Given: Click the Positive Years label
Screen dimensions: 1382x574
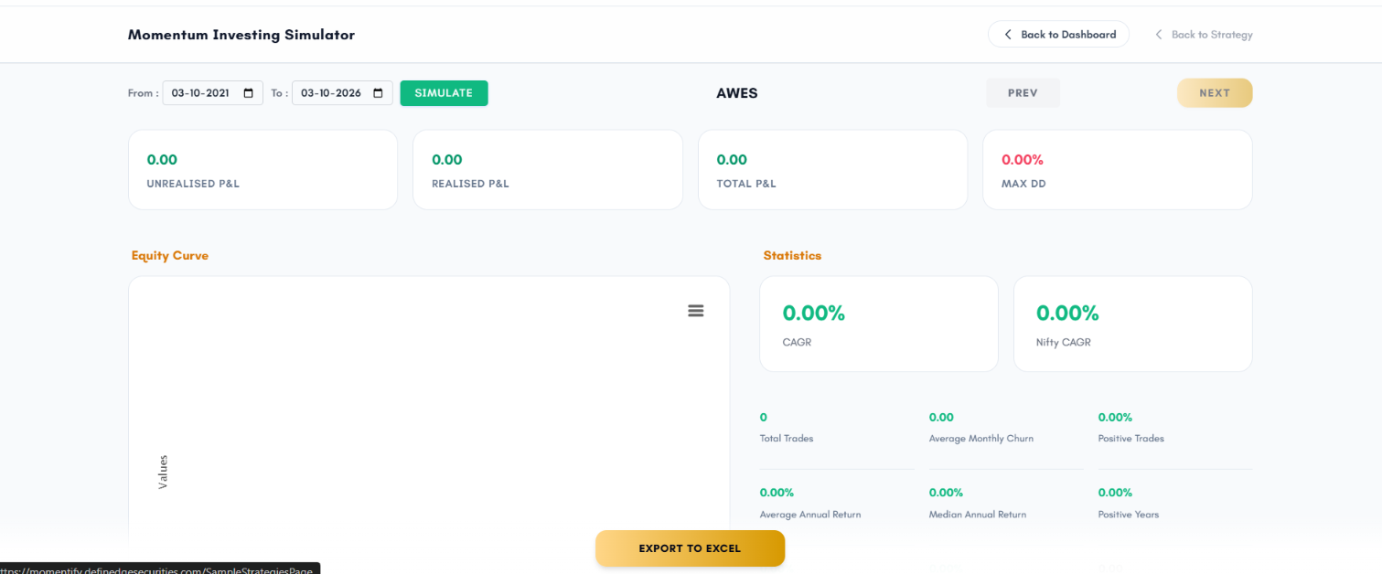Looking at the screenshot, I should coord(1129,515).
